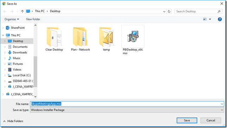The image size is (227, 128).
Task: Click Save button
Action: (187, 120)
